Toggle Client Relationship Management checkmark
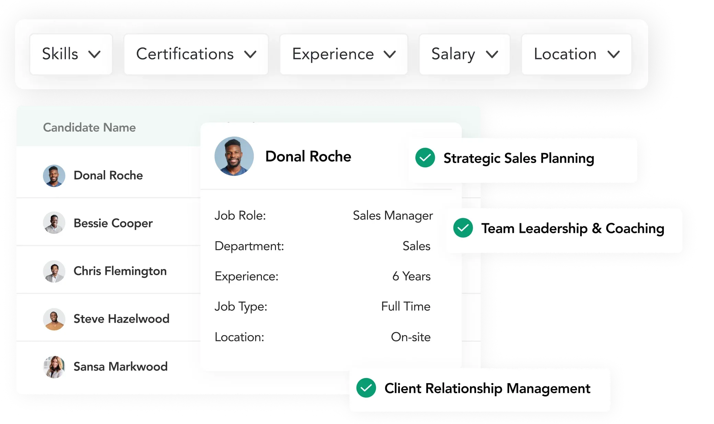714x424 pixels. [x=366, y=388]
